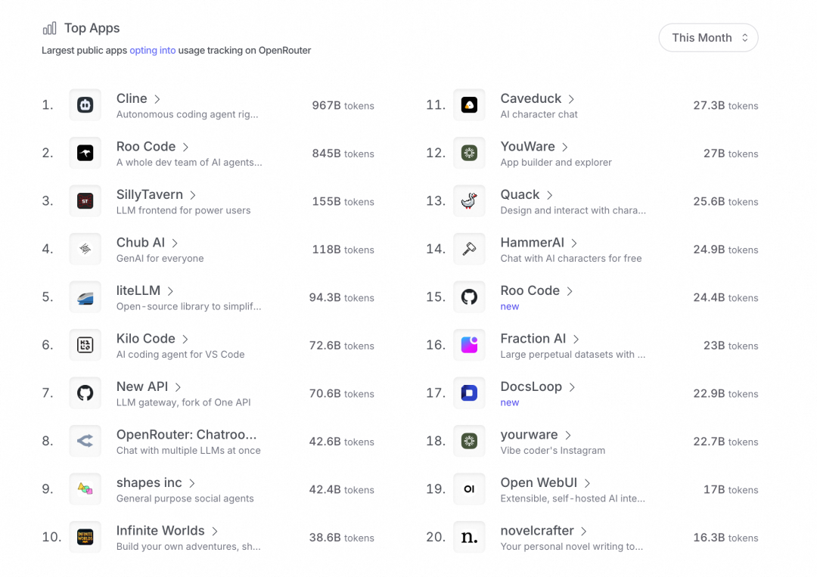Screen dimensions: 817x577
Task: Select the liteLLM train icon
Action: click(x=85, y=297)
